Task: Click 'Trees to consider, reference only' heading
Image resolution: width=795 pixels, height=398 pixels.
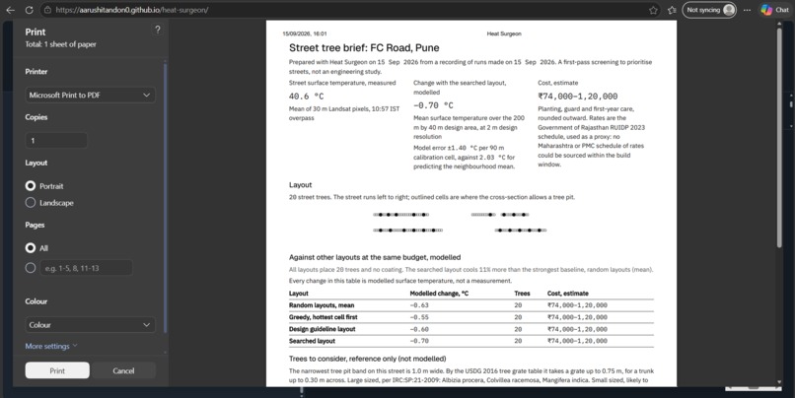Action: (x=368, y=359)
